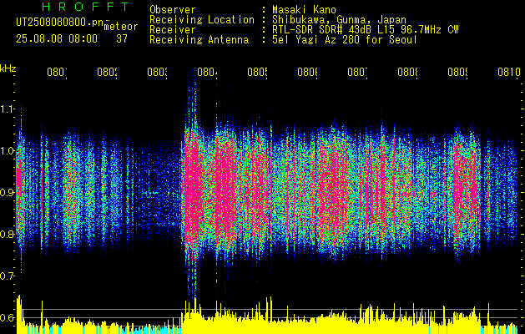Click the meteor count value 37
This screenshot has width=525, height=334.
tap(122, 38)
